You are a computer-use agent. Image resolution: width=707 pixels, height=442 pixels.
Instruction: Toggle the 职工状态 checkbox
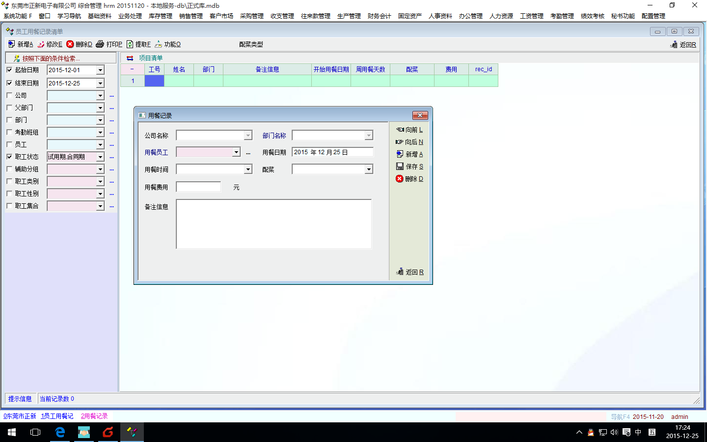click(x=9, y=157)
